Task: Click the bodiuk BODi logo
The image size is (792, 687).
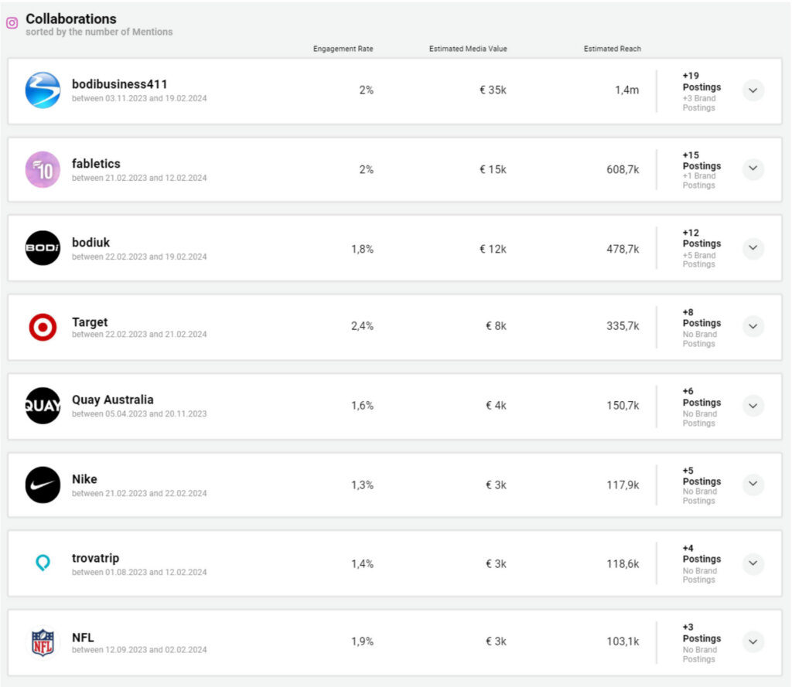Action: pyautogui.click(x=43, y=248)
